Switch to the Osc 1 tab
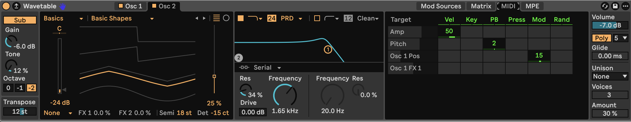 pyautogui.click(x=130, y=6)
